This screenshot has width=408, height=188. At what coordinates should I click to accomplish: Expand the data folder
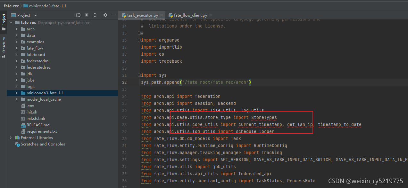[x=16, y=35]
